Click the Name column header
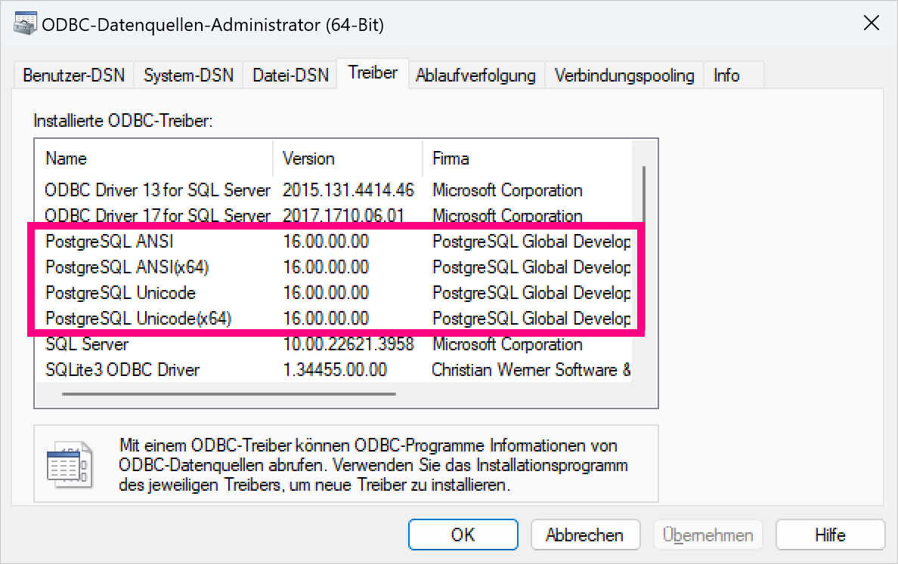 pos(67,159)
